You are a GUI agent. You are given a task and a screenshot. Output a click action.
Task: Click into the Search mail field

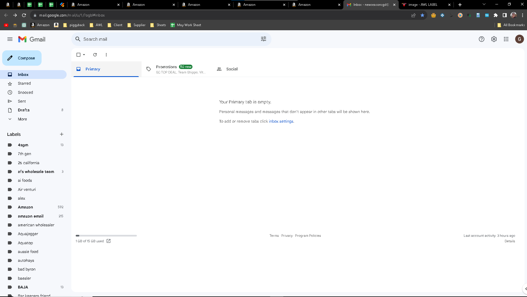(171, 39)
